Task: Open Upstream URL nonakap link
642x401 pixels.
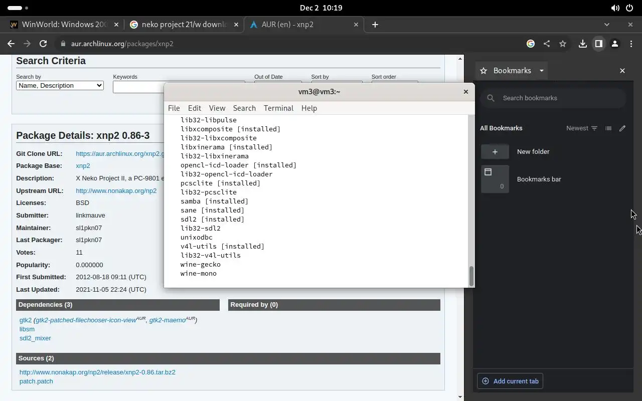Action: [x=116, y=191]
